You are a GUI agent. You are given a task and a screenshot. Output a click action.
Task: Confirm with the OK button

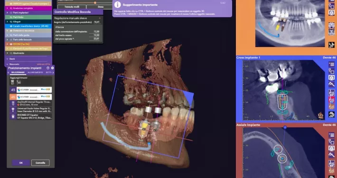pos(21,163)
